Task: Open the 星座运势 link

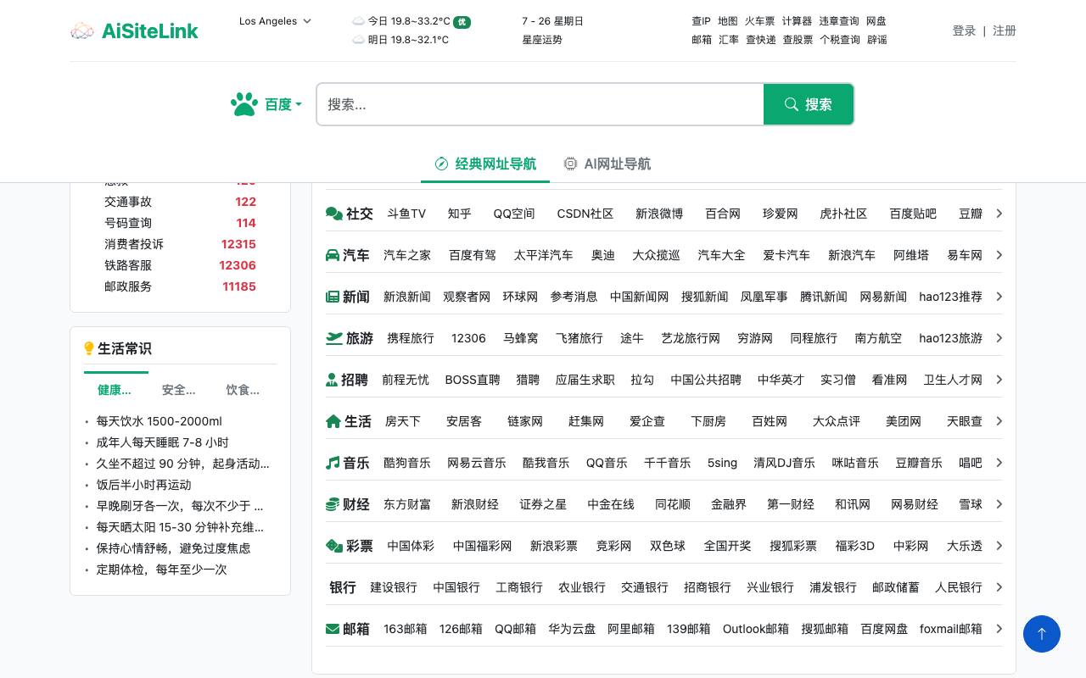Action: pos(542,40)
